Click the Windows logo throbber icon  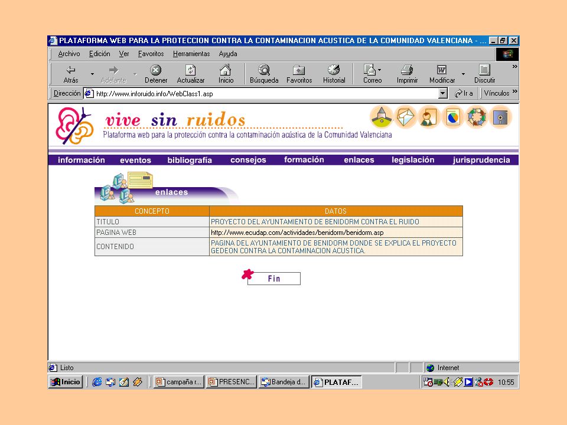507,54
